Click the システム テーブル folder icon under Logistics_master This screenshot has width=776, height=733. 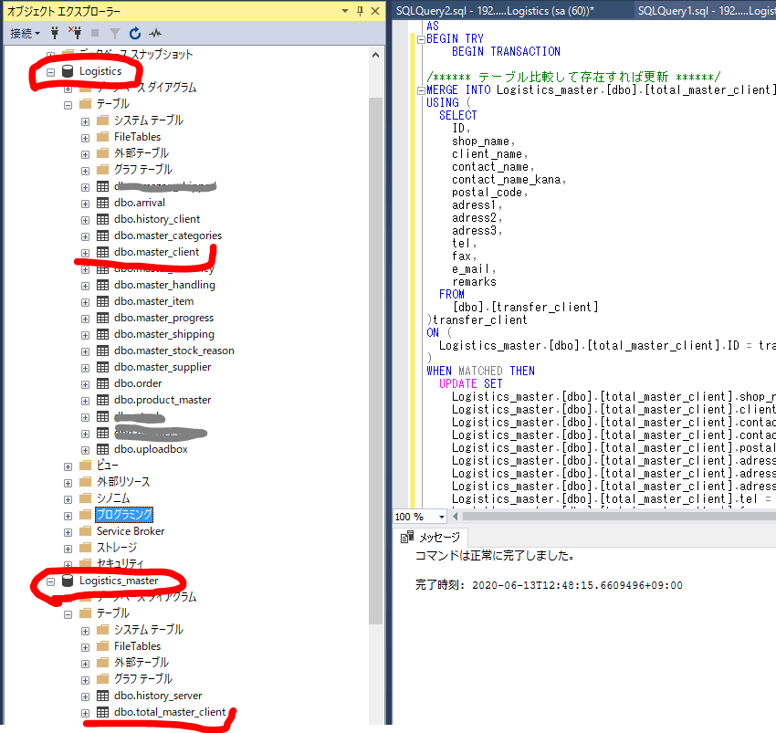click(x=103, y=629)
